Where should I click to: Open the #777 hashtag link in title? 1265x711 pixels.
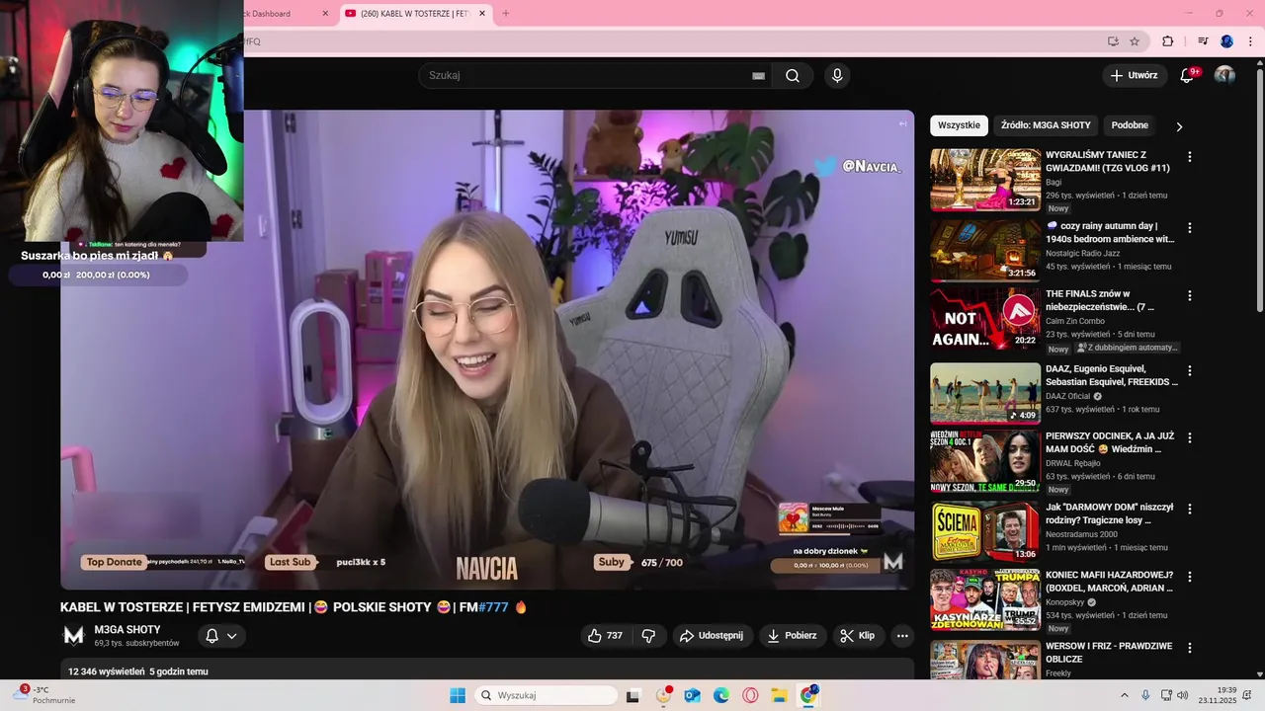(493, 607)
